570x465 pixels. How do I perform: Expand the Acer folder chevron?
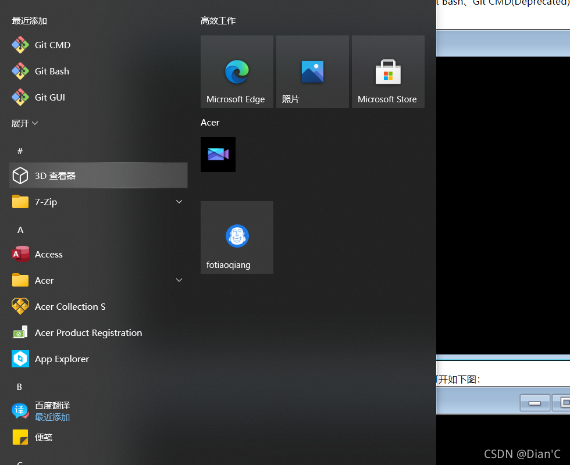tap(179, 280)
